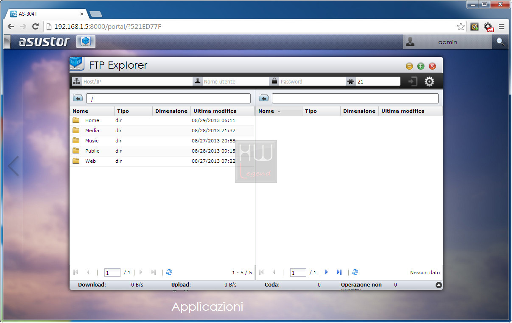
Task: Select the Web folder row
Action: tap(162, 161)
